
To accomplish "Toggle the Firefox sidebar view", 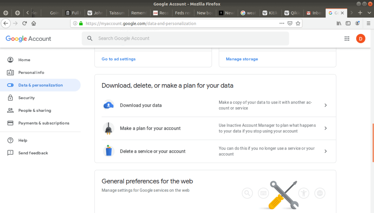I will (348, 23).
